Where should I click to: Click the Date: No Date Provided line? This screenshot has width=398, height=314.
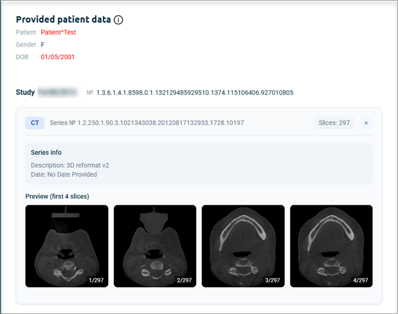64,174
